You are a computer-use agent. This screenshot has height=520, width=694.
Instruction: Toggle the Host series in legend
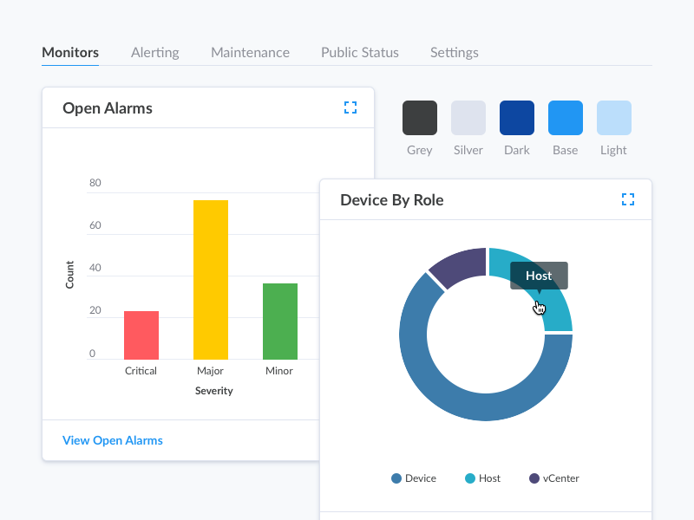point(482,478)
